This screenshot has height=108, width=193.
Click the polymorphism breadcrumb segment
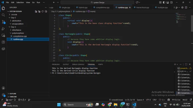tap(64, 11)
